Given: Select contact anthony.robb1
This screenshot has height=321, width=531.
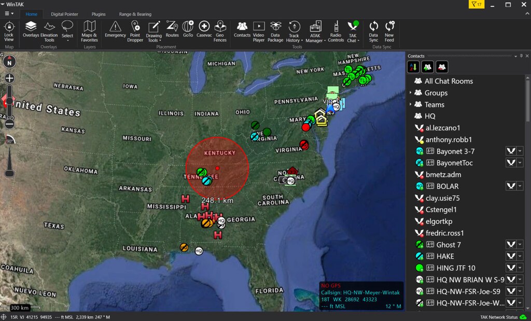Looking at the screenshot, I should 449,139.
